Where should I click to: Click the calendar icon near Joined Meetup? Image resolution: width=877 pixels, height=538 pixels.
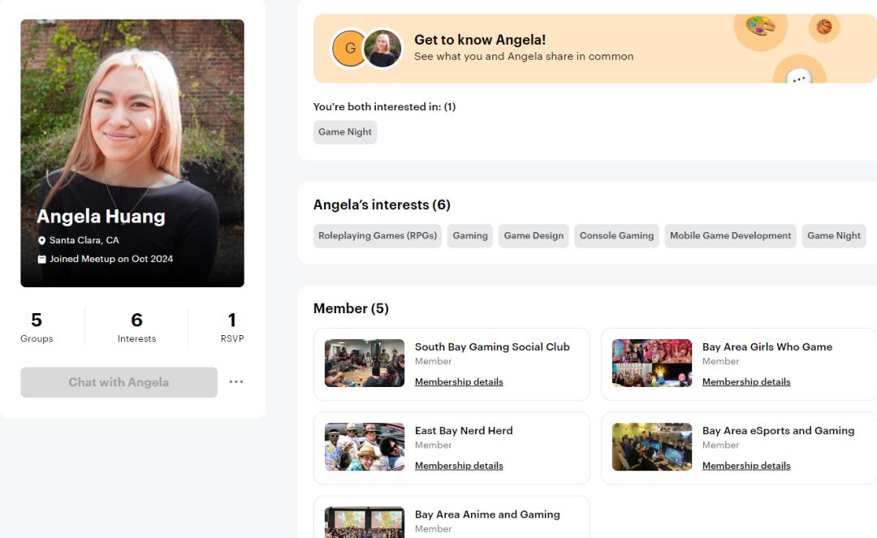click(41, 259)
